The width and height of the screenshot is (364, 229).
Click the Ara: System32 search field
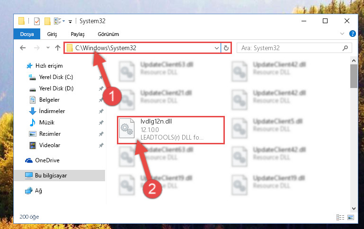[290, 48]
